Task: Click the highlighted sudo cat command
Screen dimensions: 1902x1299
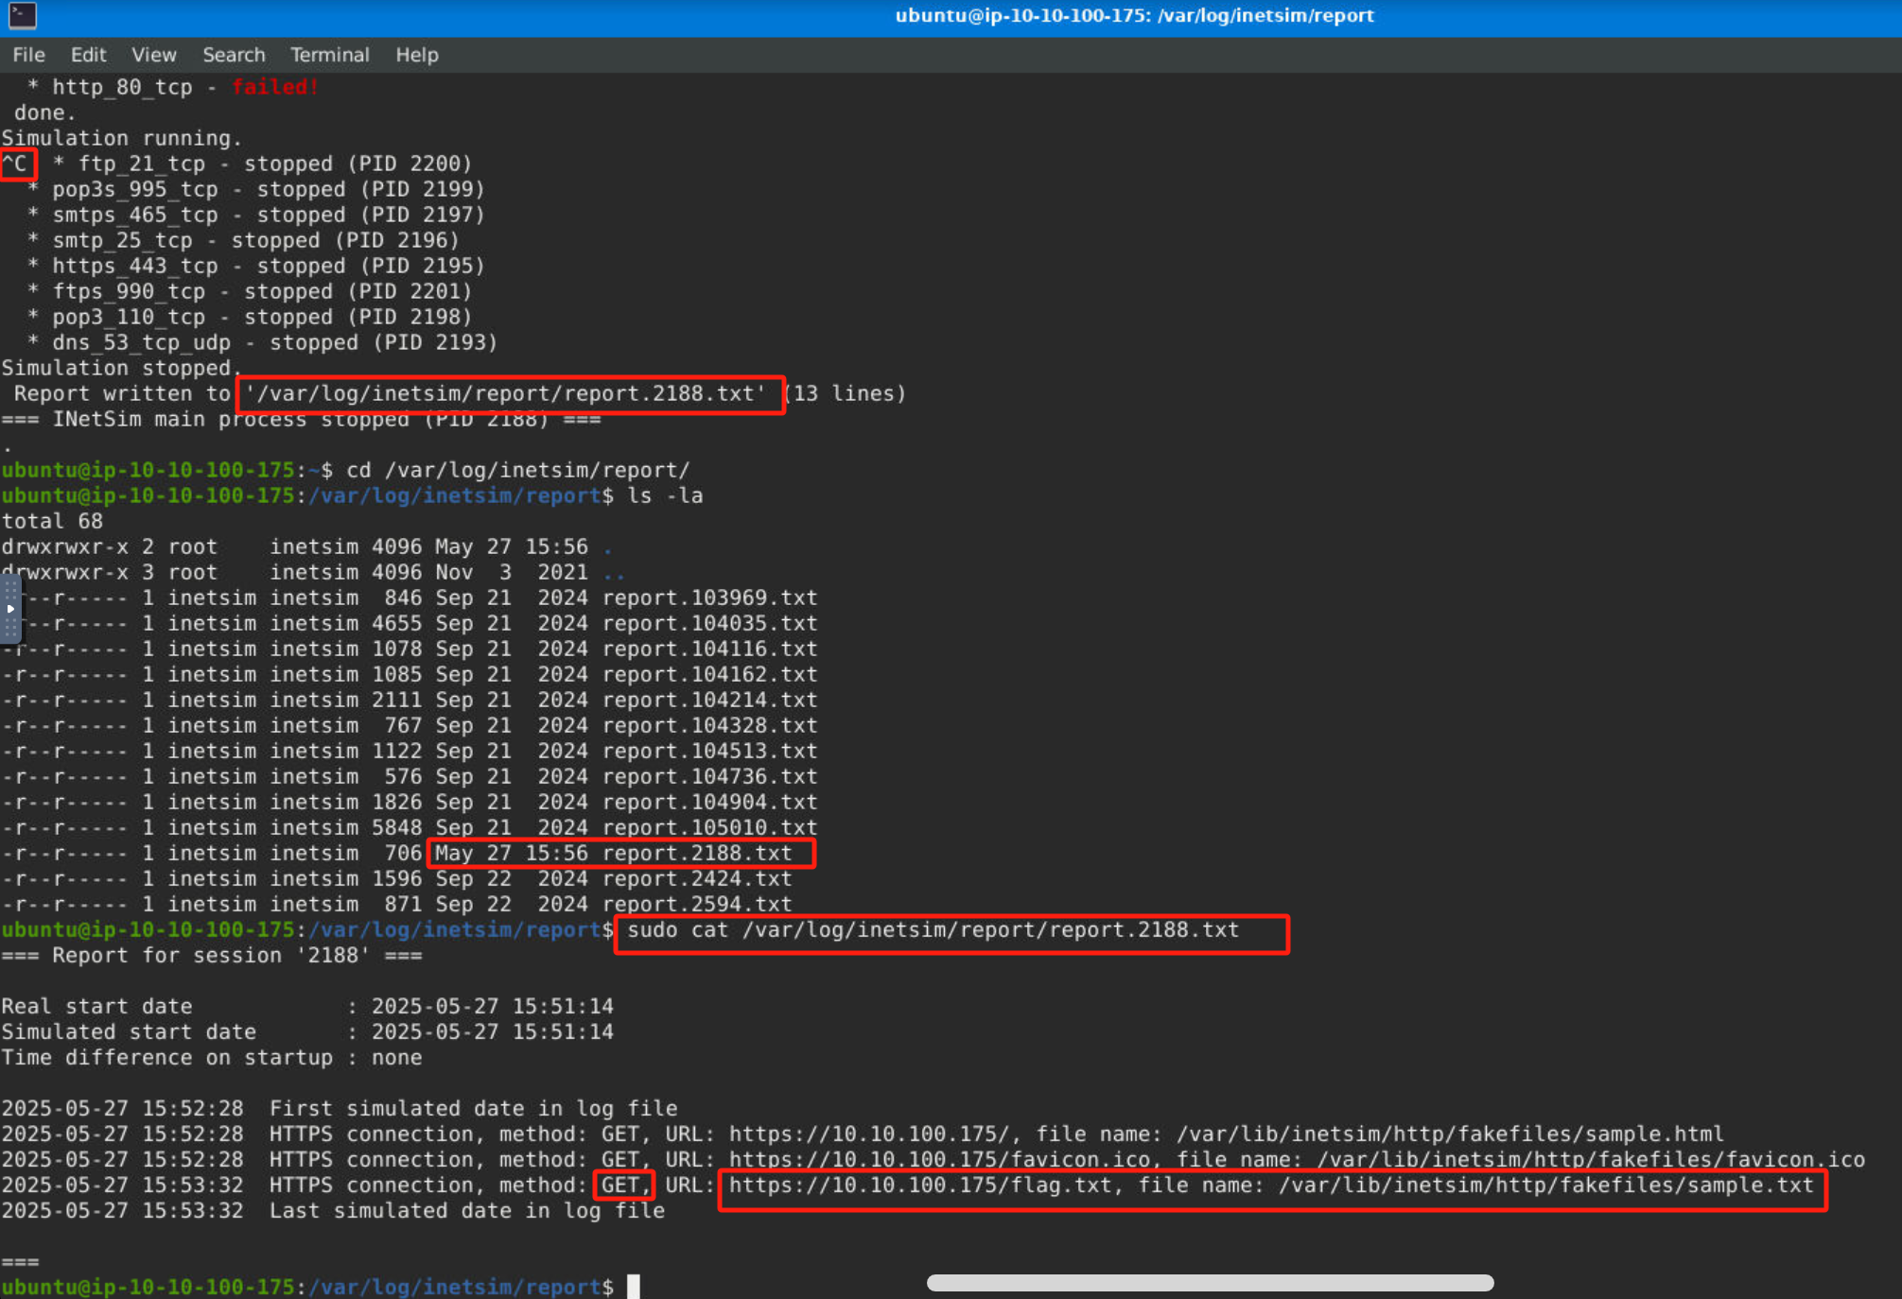Action: (x=933, y=931)
